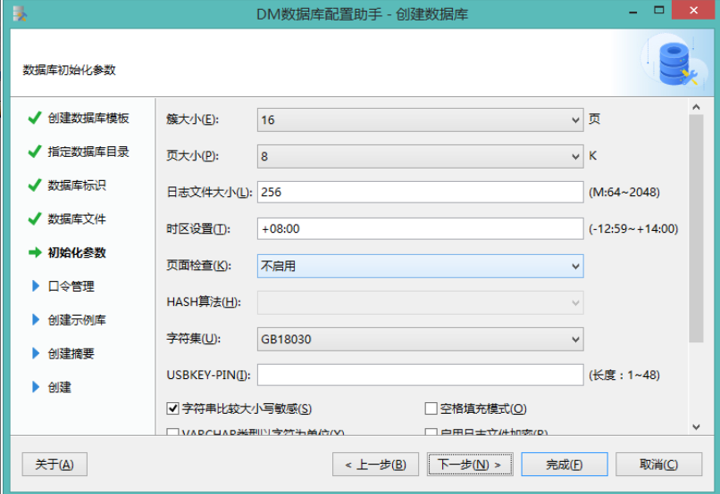
Task: Click the DM config assistant title bar icon
Action: (x=20, y=13)
